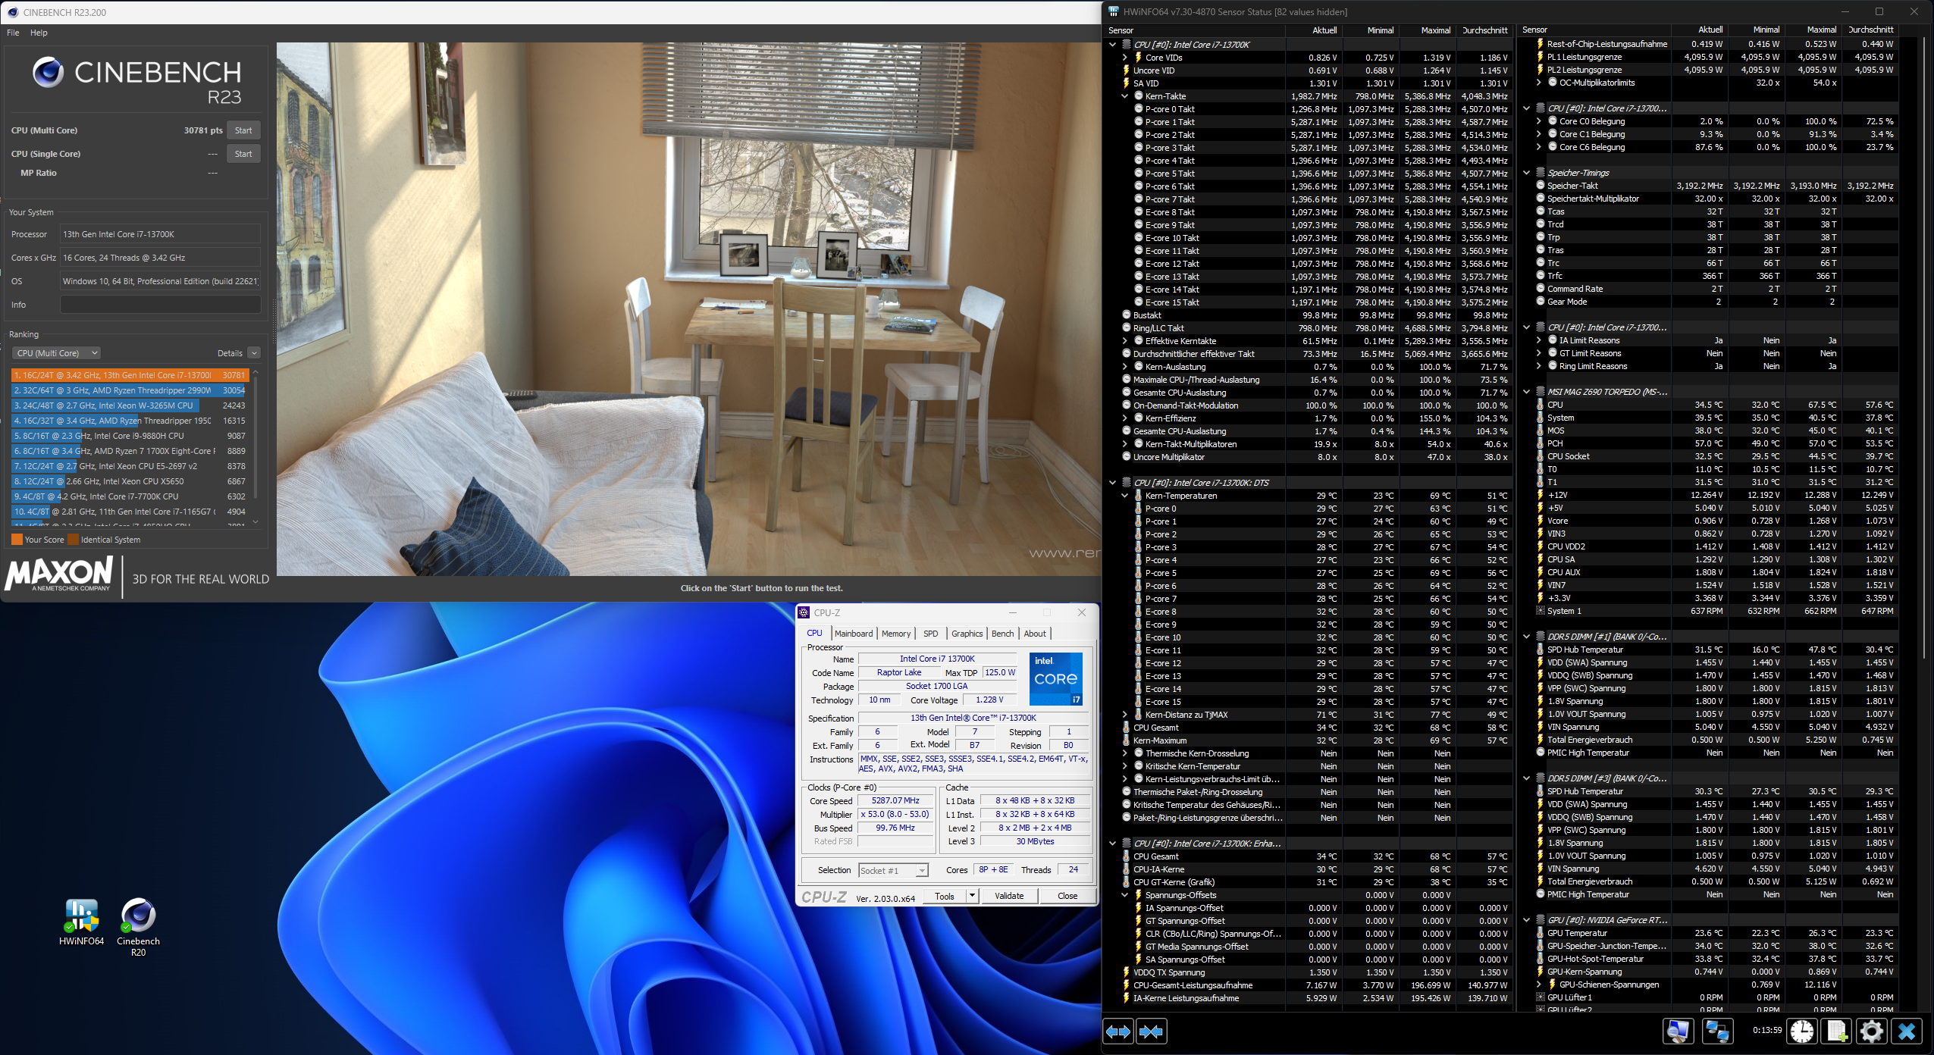Start the CPU (Single Core) test

click(x=243, y=154)
